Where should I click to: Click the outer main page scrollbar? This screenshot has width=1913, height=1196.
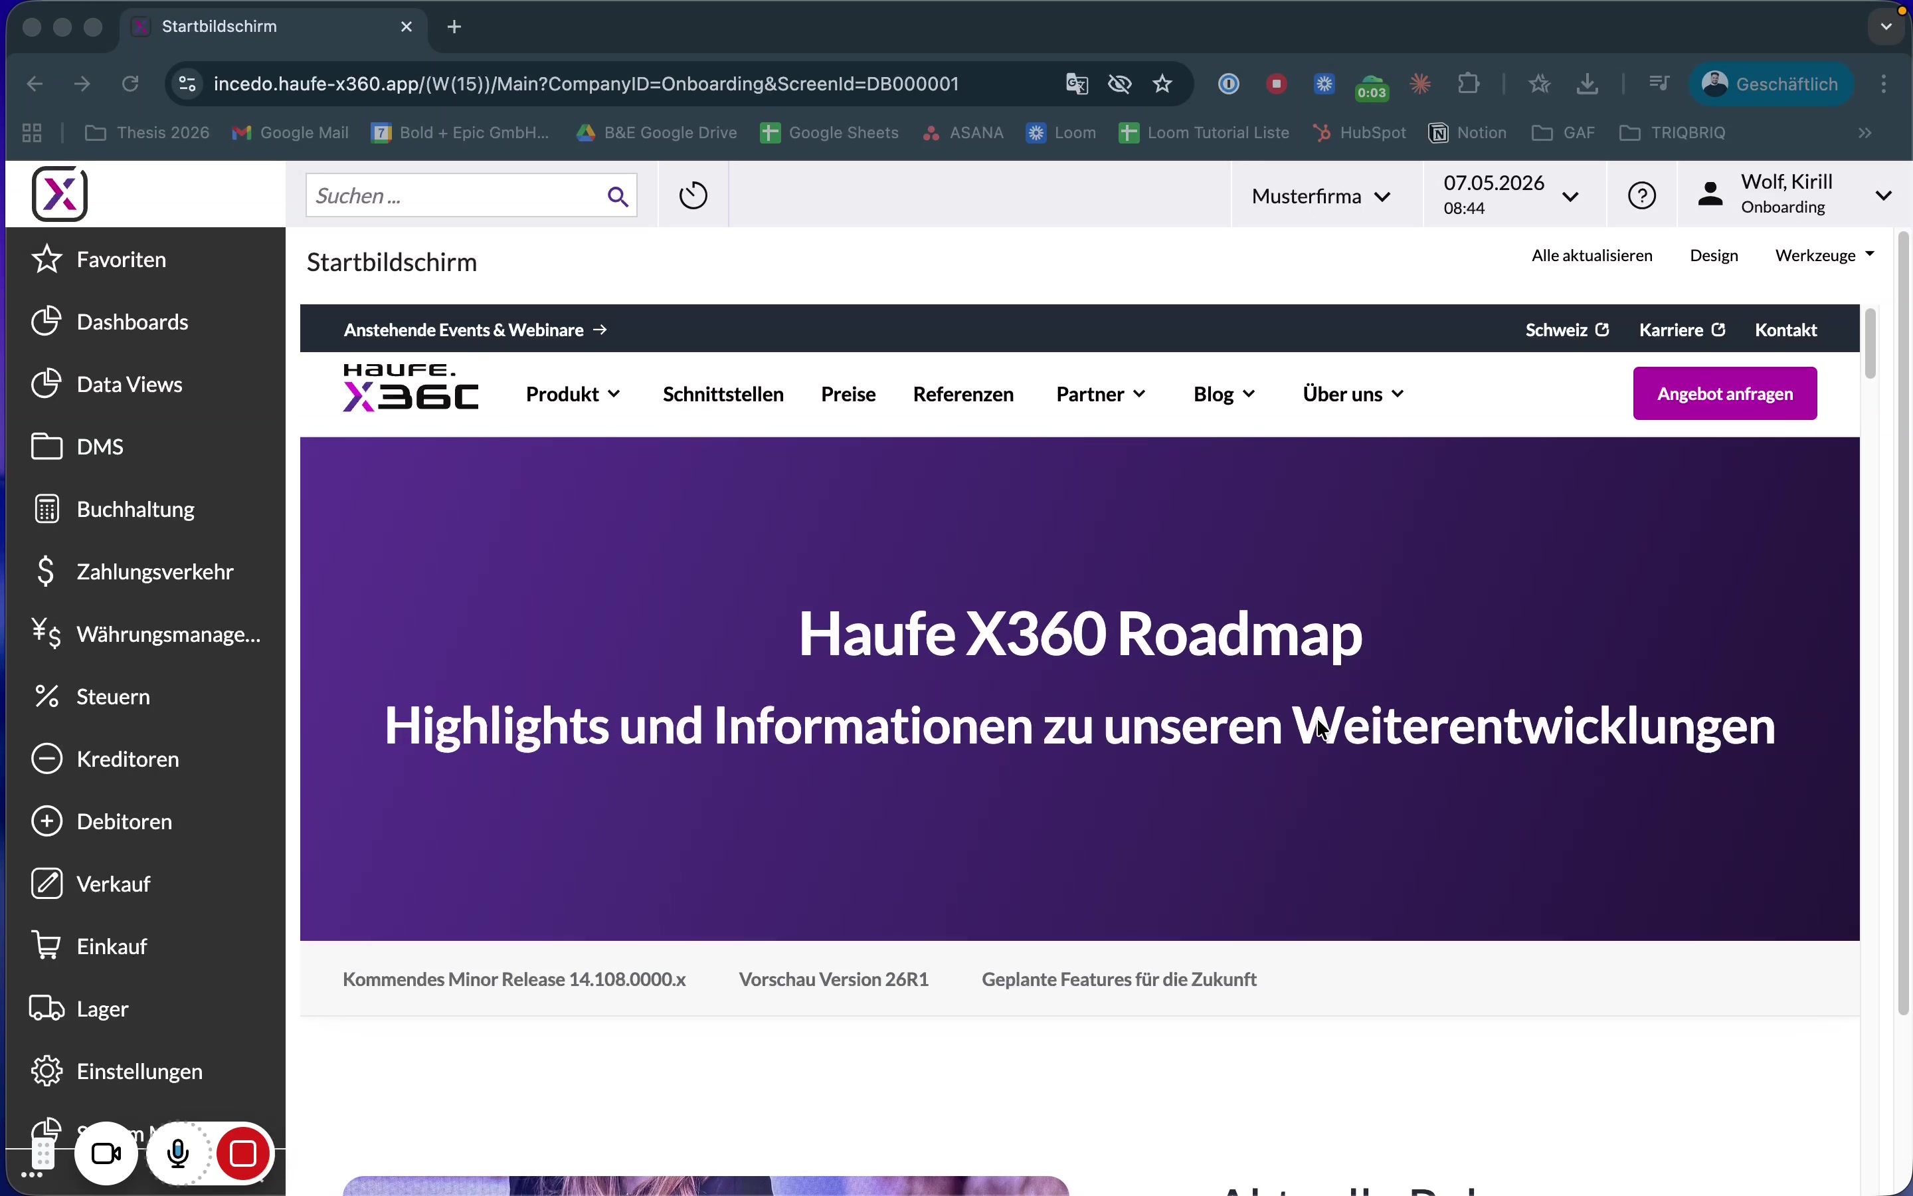point(1904,623)
